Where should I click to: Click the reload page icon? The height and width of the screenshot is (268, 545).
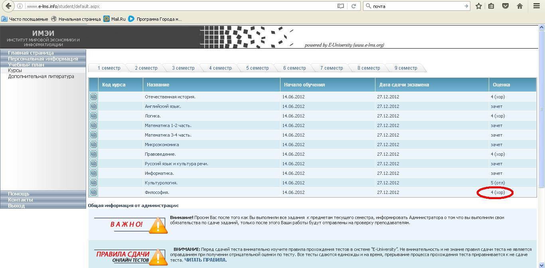coord(353,6)
